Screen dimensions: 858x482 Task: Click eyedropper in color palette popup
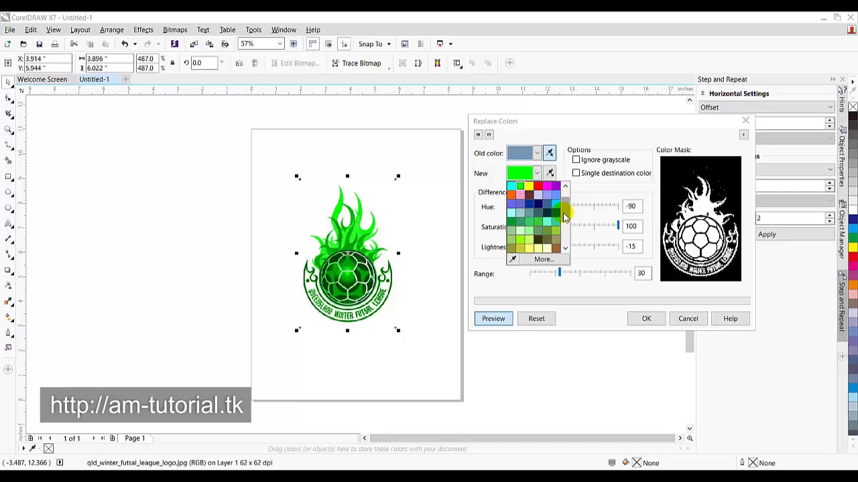point(513,260)
